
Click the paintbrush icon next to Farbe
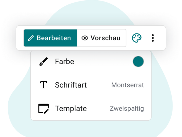(43, 62)
